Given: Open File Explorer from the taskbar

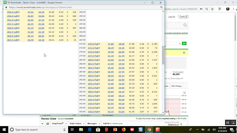Looking at the screenshot, I should (x=81, y=129).
